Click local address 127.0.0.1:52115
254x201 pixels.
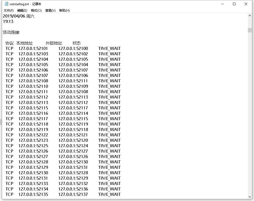pos(33,108)
